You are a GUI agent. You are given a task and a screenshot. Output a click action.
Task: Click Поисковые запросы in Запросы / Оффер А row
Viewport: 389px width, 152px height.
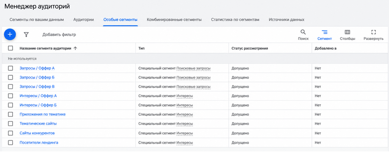(193, 68)
